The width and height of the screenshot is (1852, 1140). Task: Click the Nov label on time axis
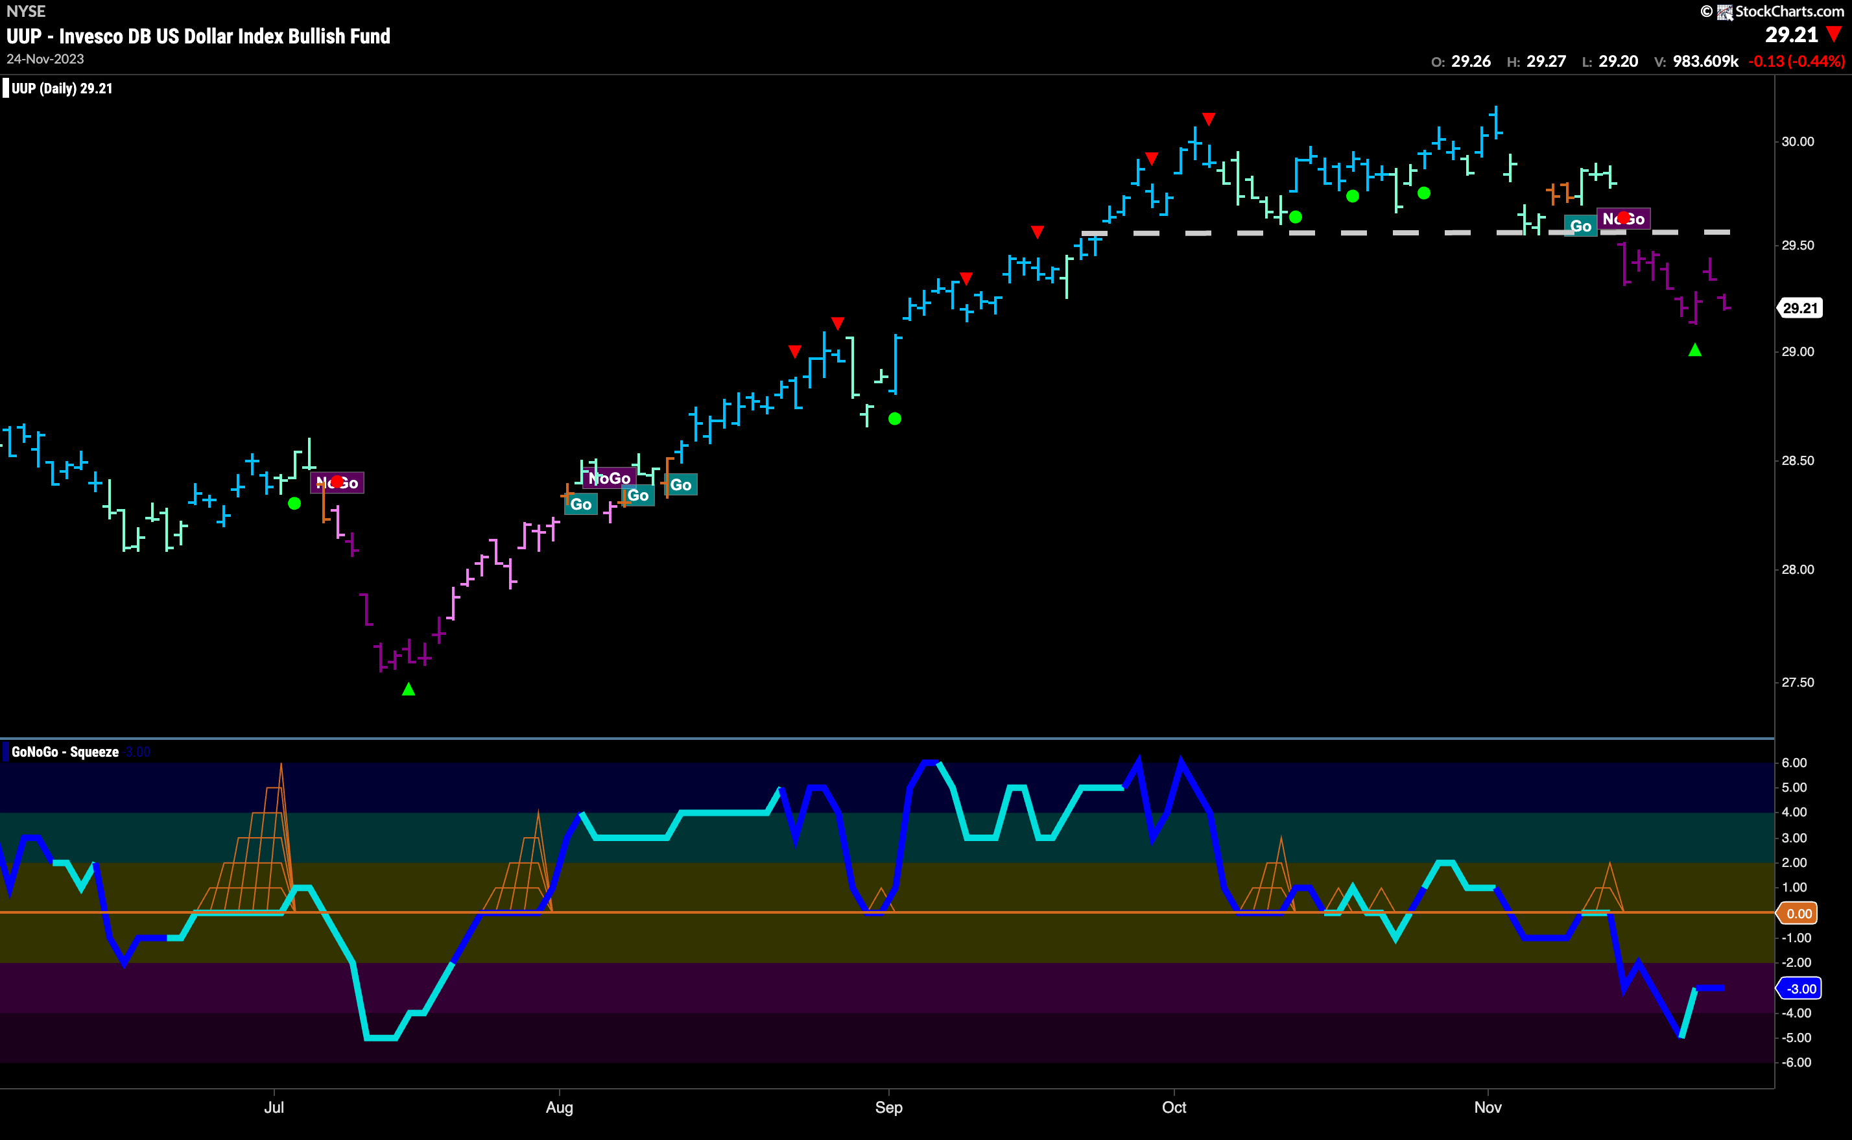click(1488, 1107)
